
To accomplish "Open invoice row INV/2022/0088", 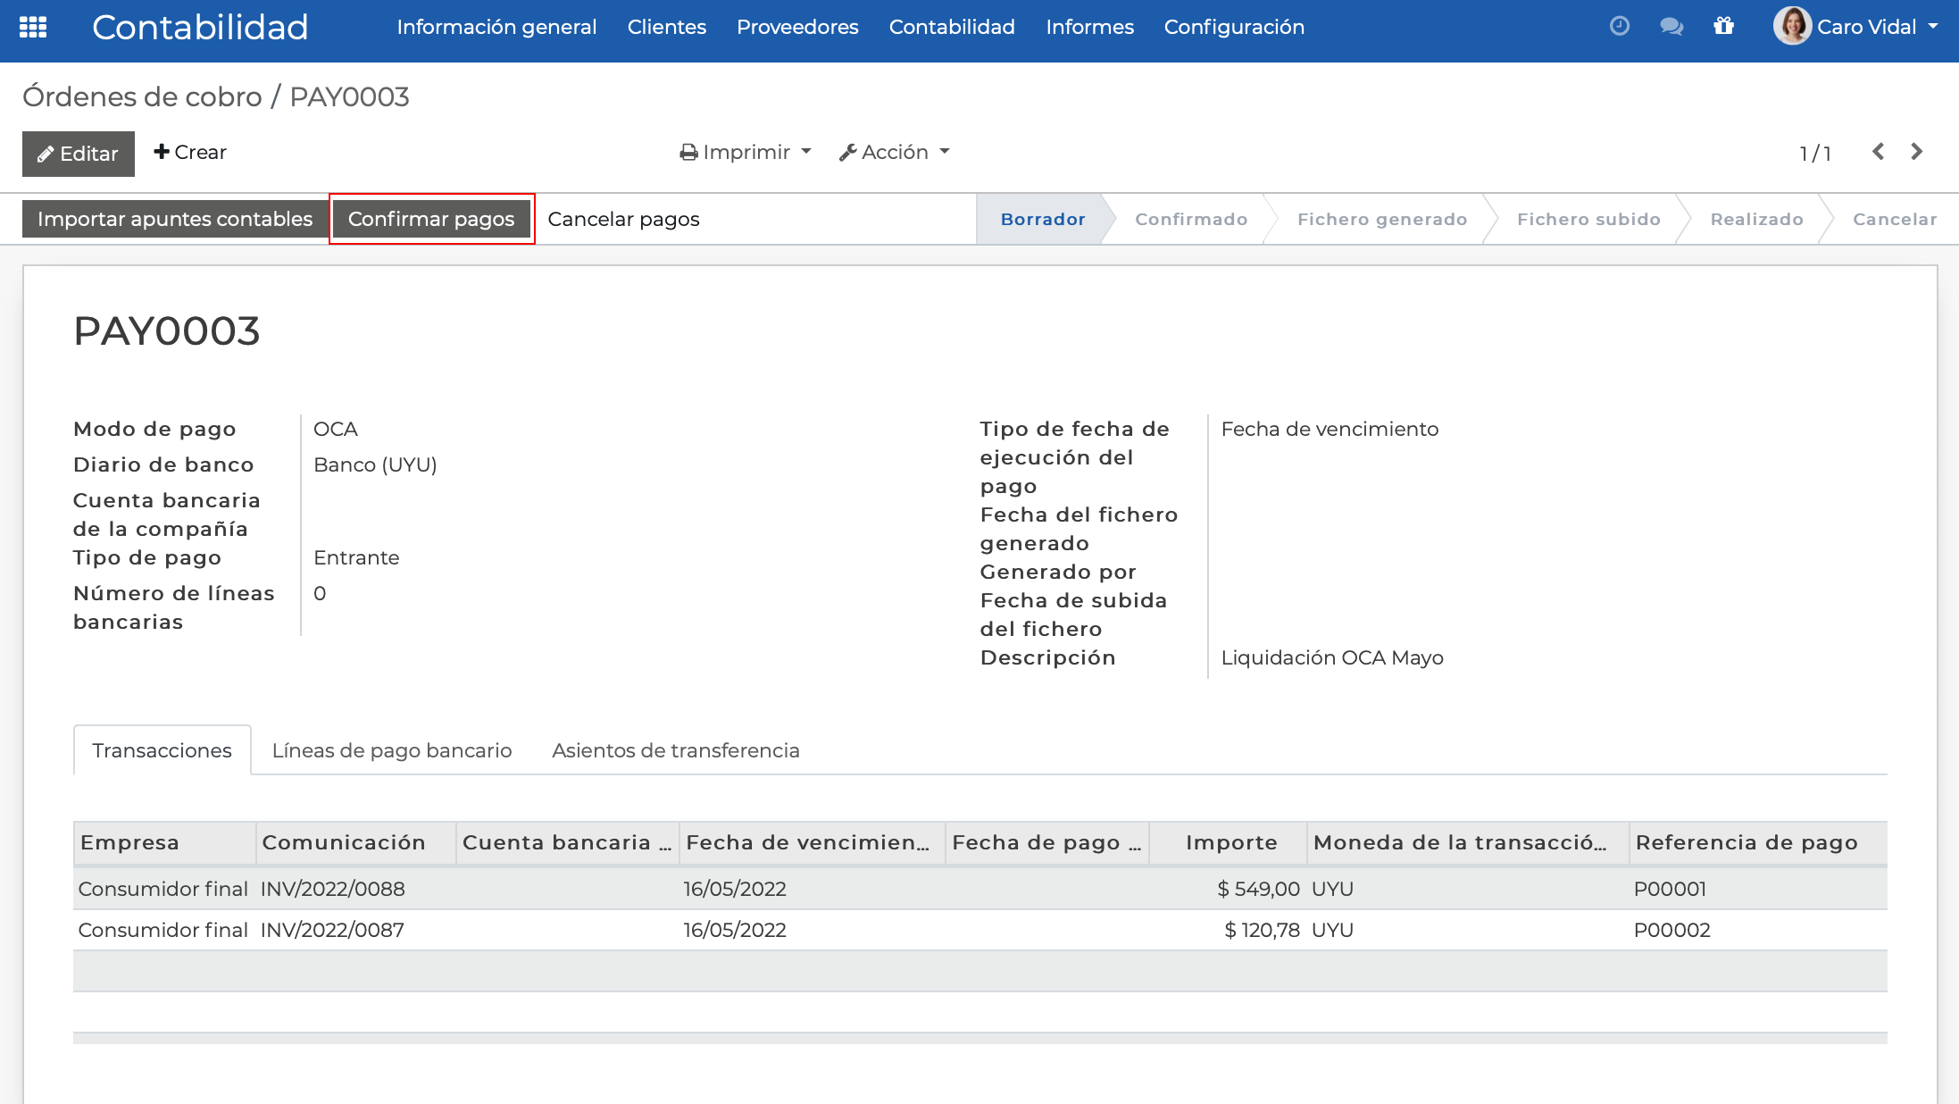I will click(331, 888).
